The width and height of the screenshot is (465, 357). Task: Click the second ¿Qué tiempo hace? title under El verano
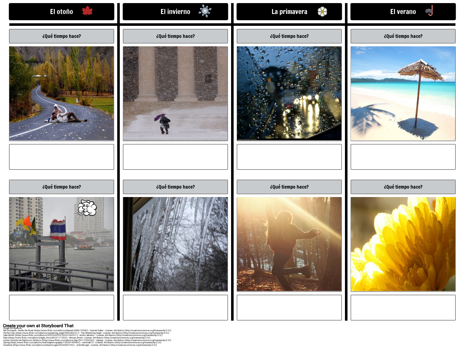click(403, 187)
